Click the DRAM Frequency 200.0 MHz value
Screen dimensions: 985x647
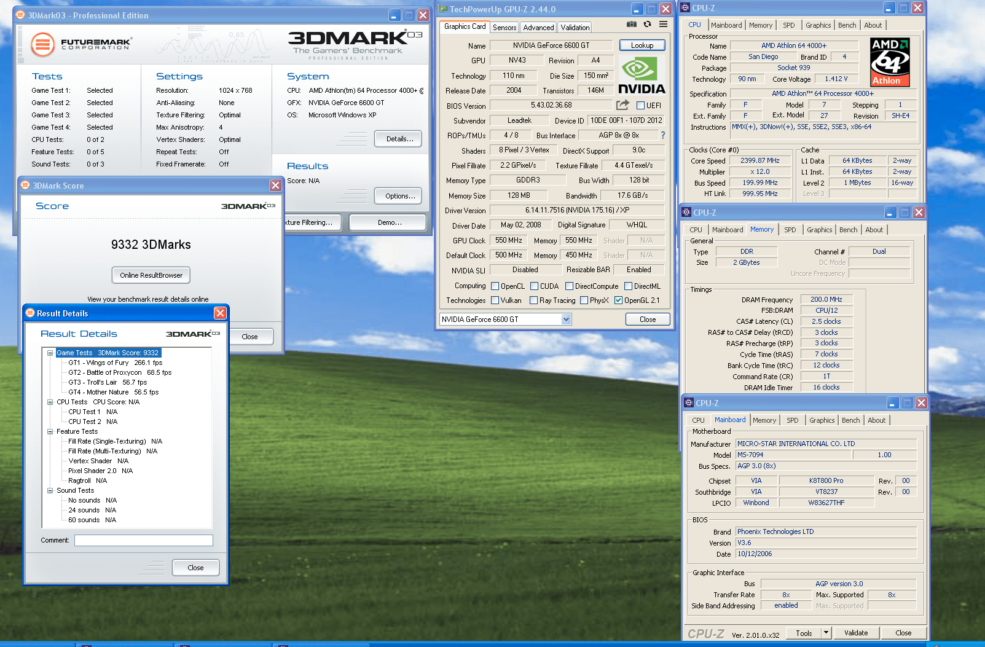826,300
